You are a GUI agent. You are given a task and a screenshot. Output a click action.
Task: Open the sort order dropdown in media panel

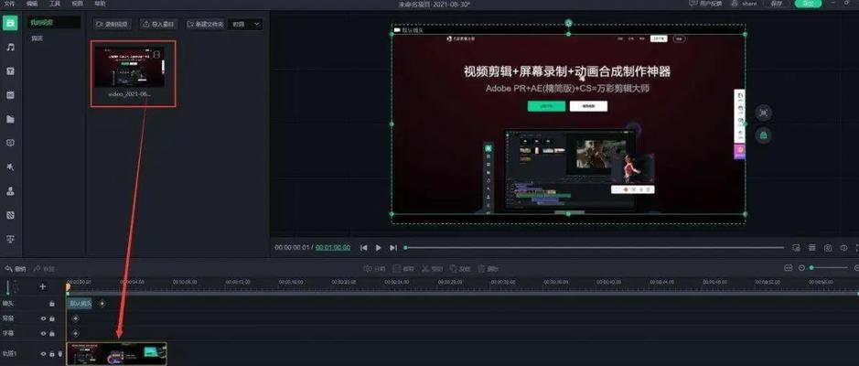245,24
